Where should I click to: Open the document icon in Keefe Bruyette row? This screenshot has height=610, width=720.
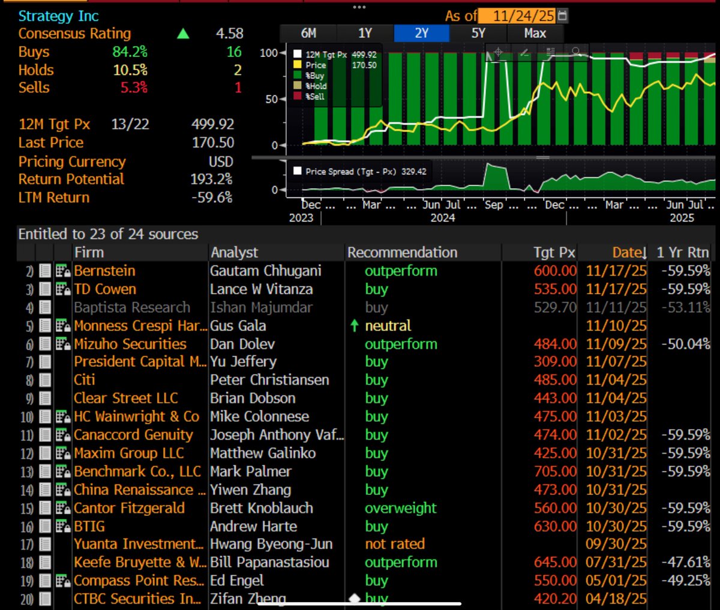coord(44,563)
